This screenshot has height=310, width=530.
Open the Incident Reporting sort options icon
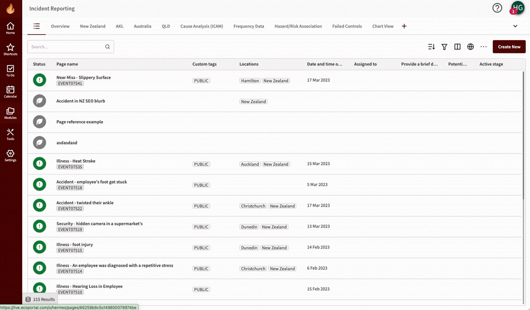431,47
